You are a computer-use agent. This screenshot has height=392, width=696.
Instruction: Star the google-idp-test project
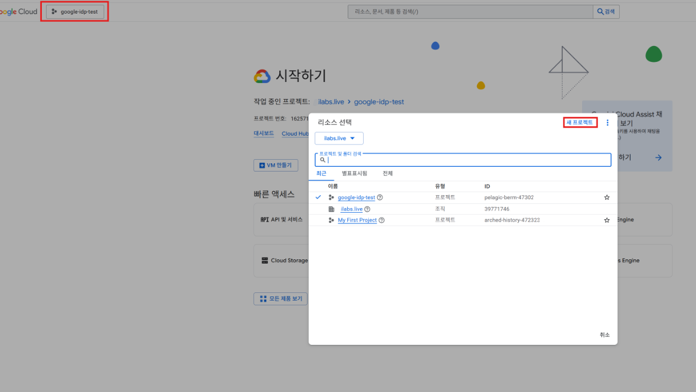click(x=606, y=197)
